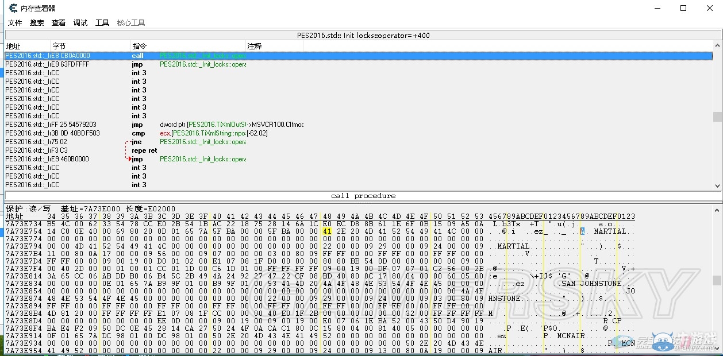This screenshot has height=356, width=723.
Task: Click the disassembler vertical scrollbar thumb
Action: (717, 117)
